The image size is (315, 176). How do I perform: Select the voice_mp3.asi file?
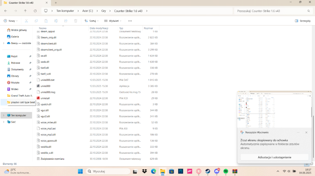tap(48, 129)
